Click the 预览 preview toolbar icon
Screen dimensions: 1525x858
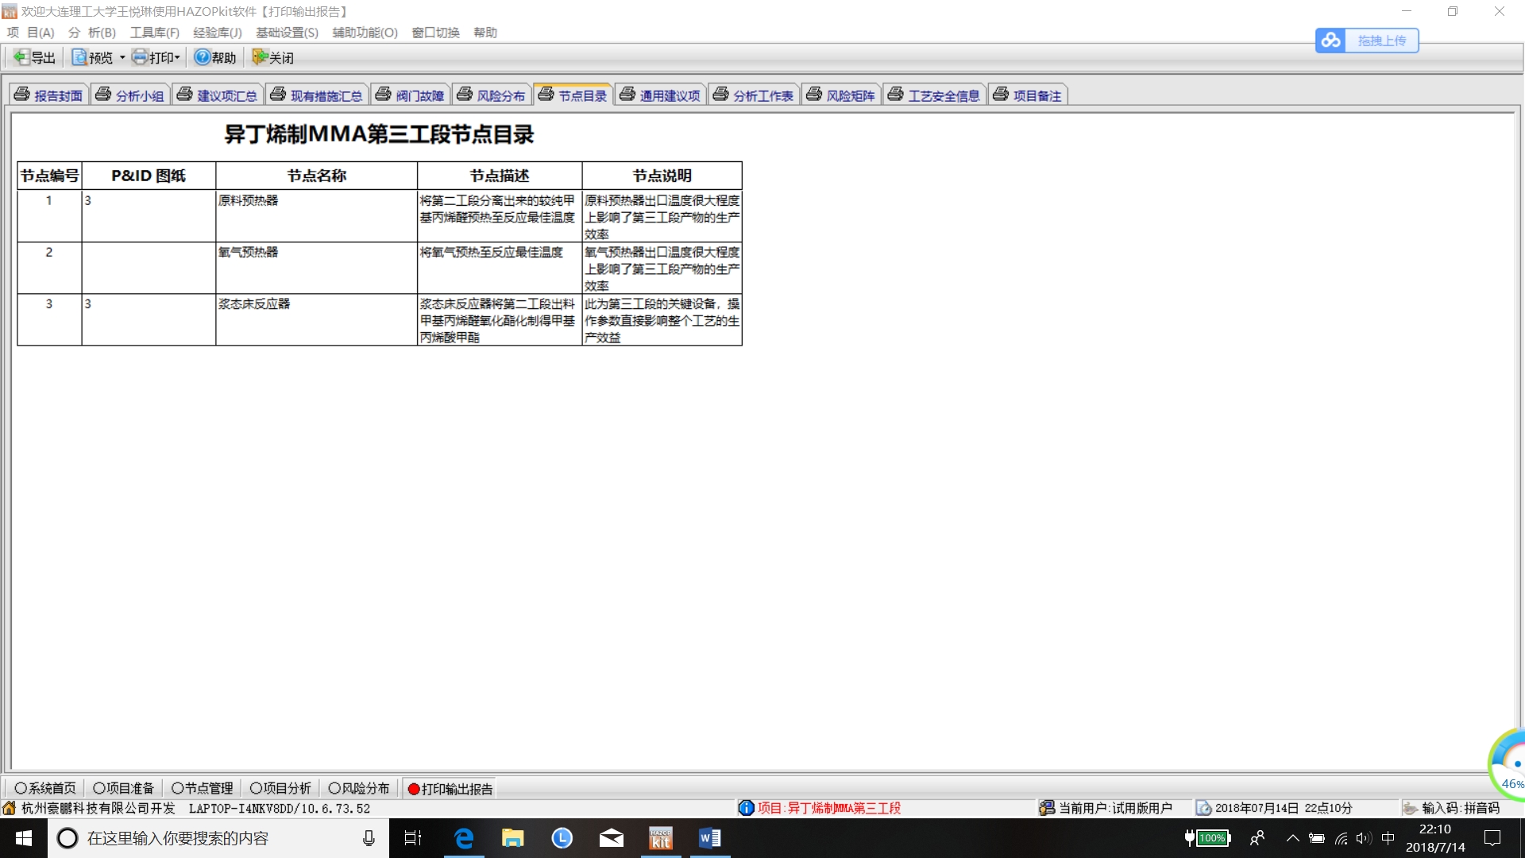pos(79,57)
